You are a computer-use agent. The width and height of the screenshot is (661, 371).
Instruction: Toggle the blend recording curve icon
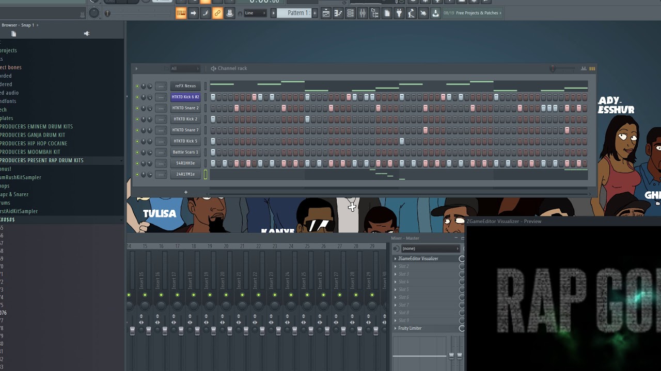(x=206, y=13)
